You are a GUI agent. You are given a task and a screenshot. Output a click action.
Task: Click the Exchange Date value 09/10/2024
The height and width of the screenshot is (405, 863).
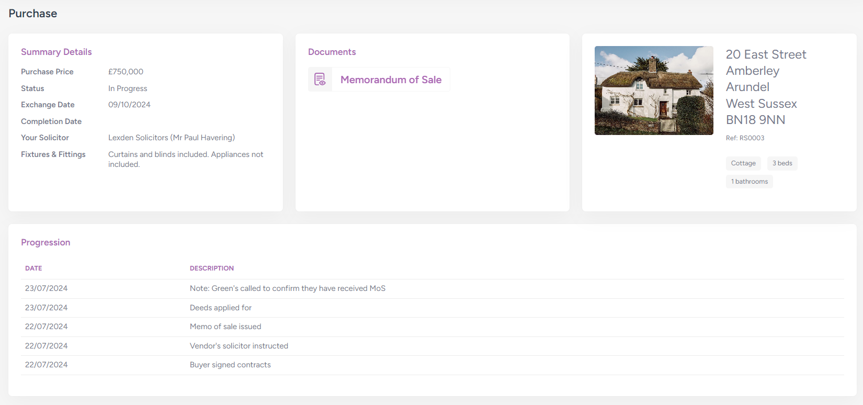[x=129, y=105]
